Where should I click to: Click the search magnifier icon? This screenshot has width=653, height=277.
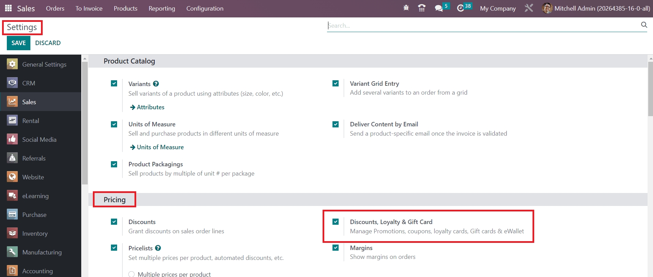click(644, 25)
